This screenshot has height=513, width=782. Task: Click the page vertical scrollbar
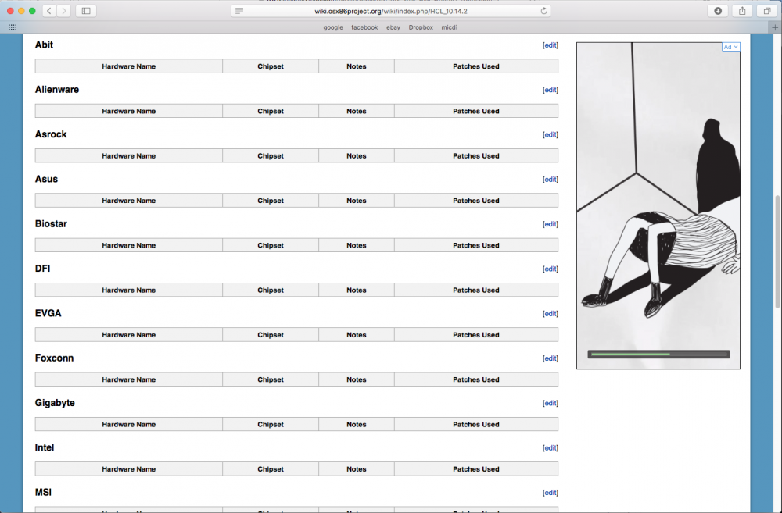point(777,251)
